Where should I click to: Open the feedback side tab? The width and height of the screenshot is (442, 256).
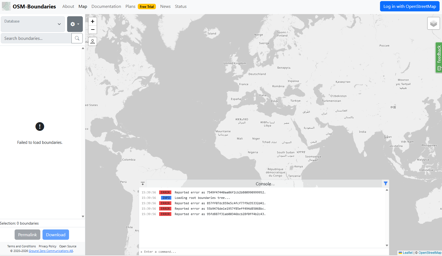439,57
